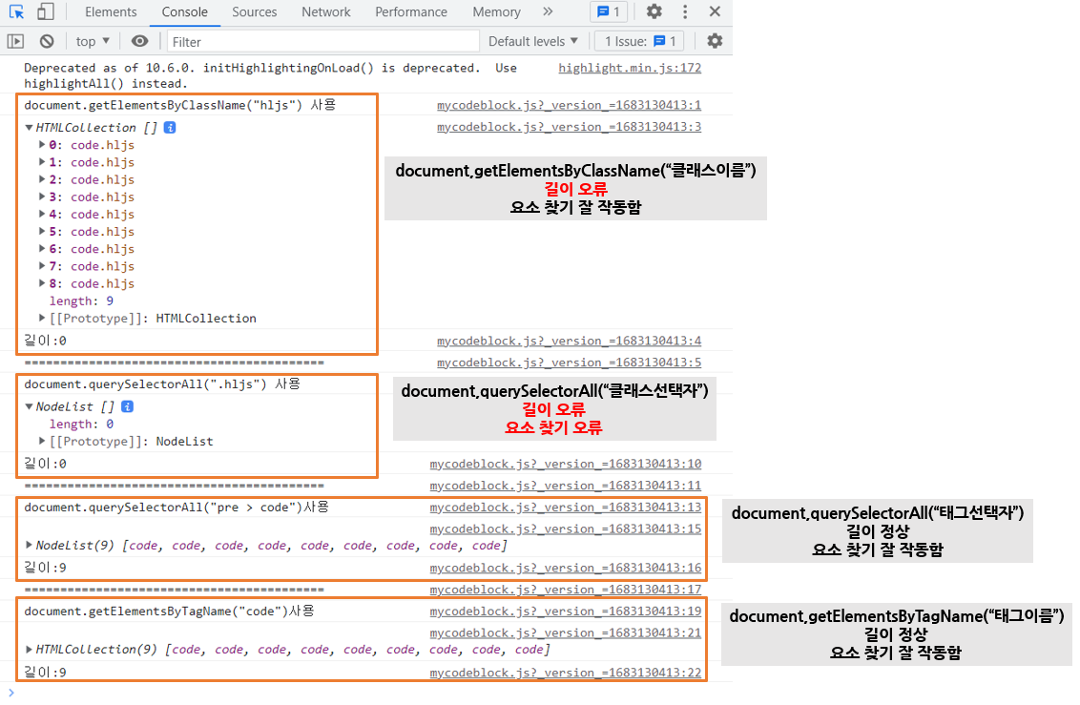Expand item 0: code.hljs
The height and width of the screenshot is (705, 1080).
(42, 145)
